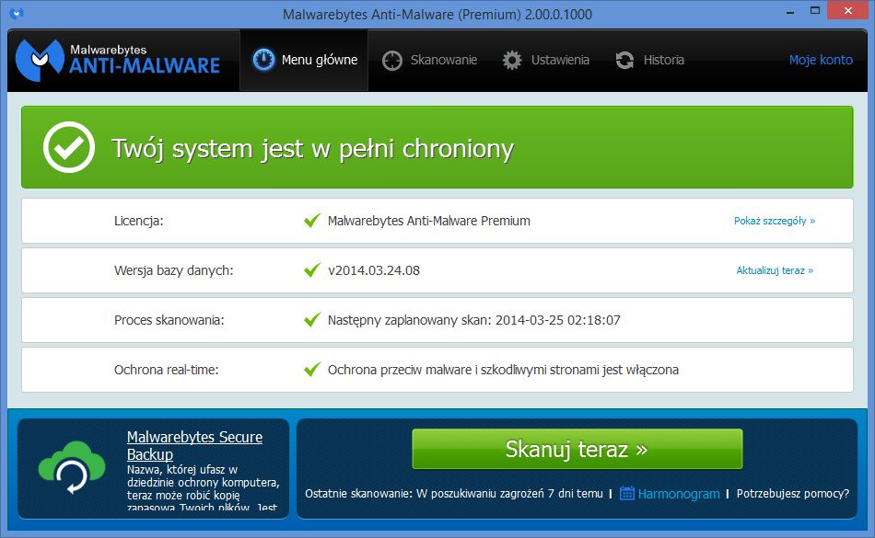Click the Menu główne dashboard gauge icon
The image size is (875, 538).
263,60
